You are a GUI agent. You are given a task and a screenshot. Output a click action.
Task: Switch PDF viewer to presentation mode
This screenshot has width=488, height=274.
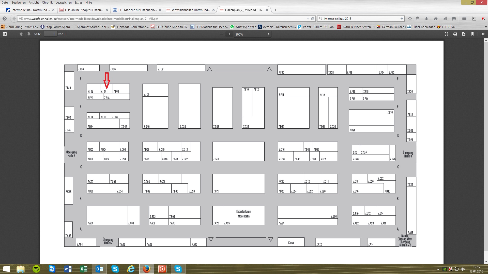click(447, 34)
